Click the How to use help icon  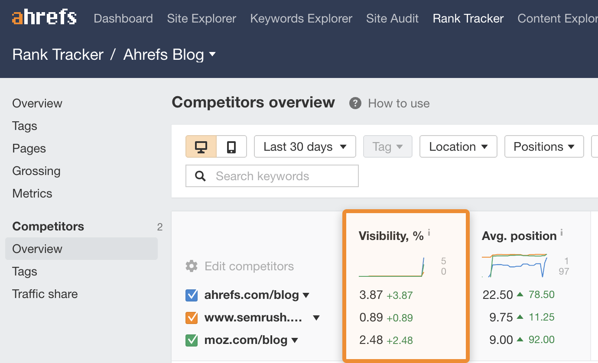[354, 103]
